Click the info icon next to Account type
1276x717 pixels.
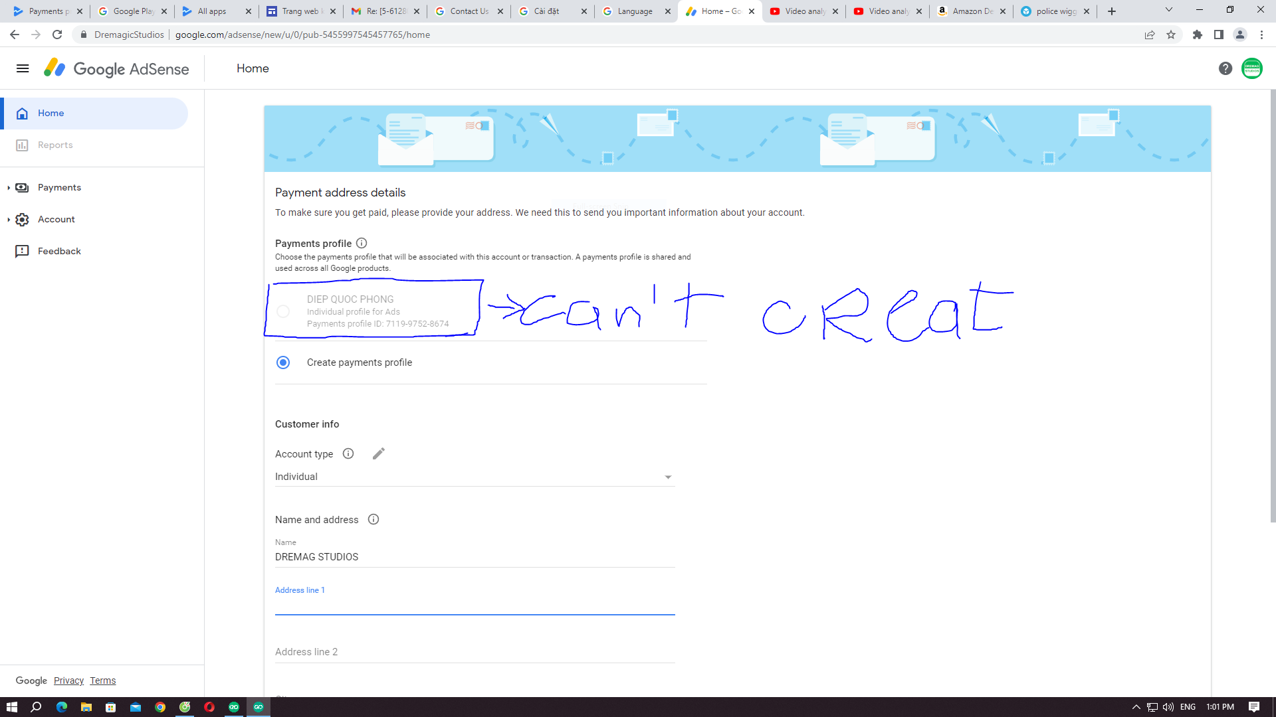tap(348, 453)
